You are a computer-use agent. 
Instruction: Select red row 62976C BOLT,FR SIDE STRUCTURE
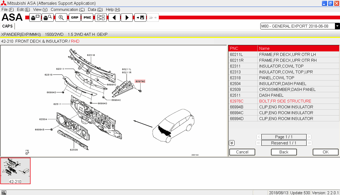(x=284, y=101)
